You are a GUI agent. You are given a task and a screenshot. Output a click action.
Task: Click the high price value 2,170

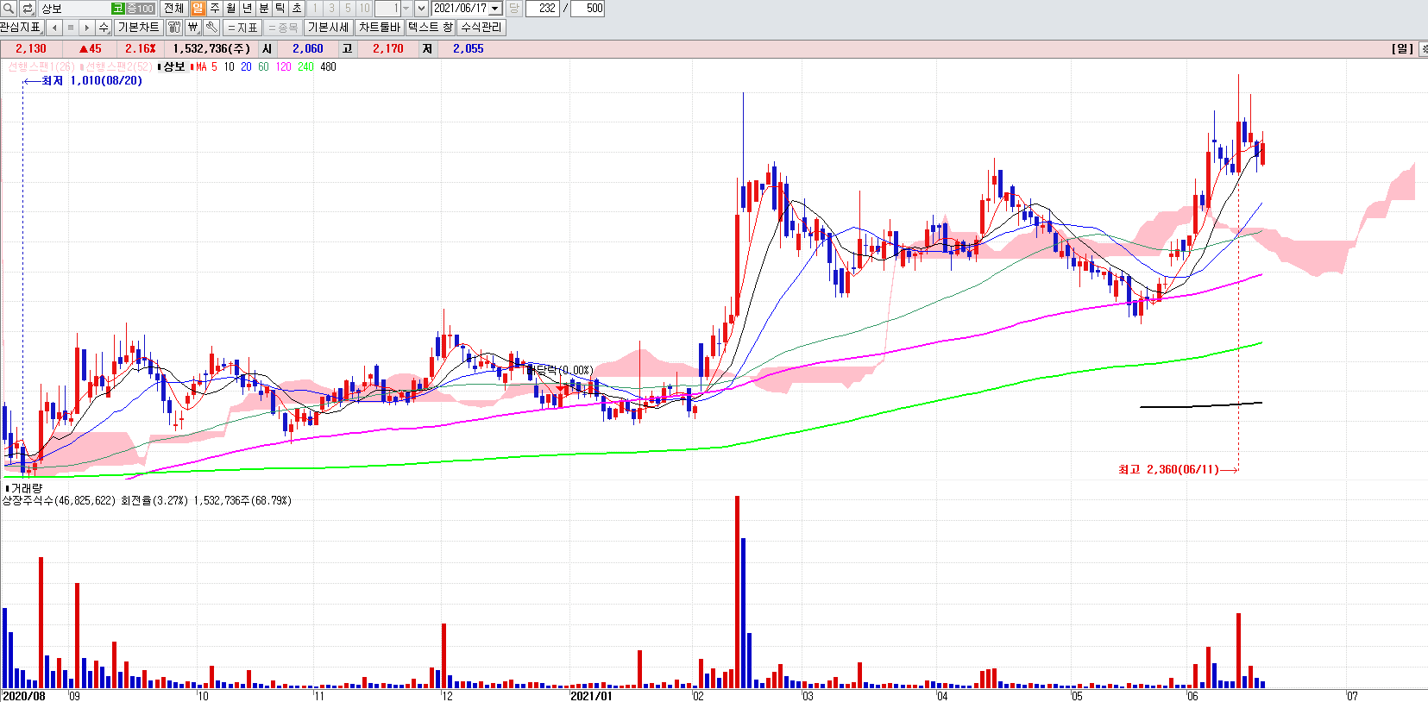pos(388,49)
